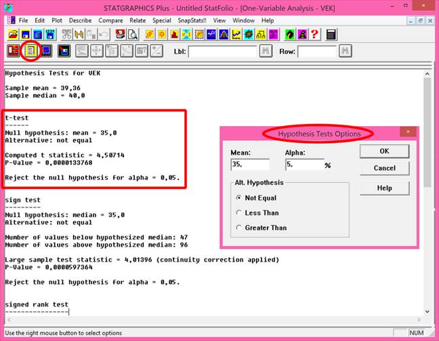Image resolution: width=439 pixels, height=341 pixels.
Task: Open the Describe menu
Action: pyautogui.click(x=81, y=20)
